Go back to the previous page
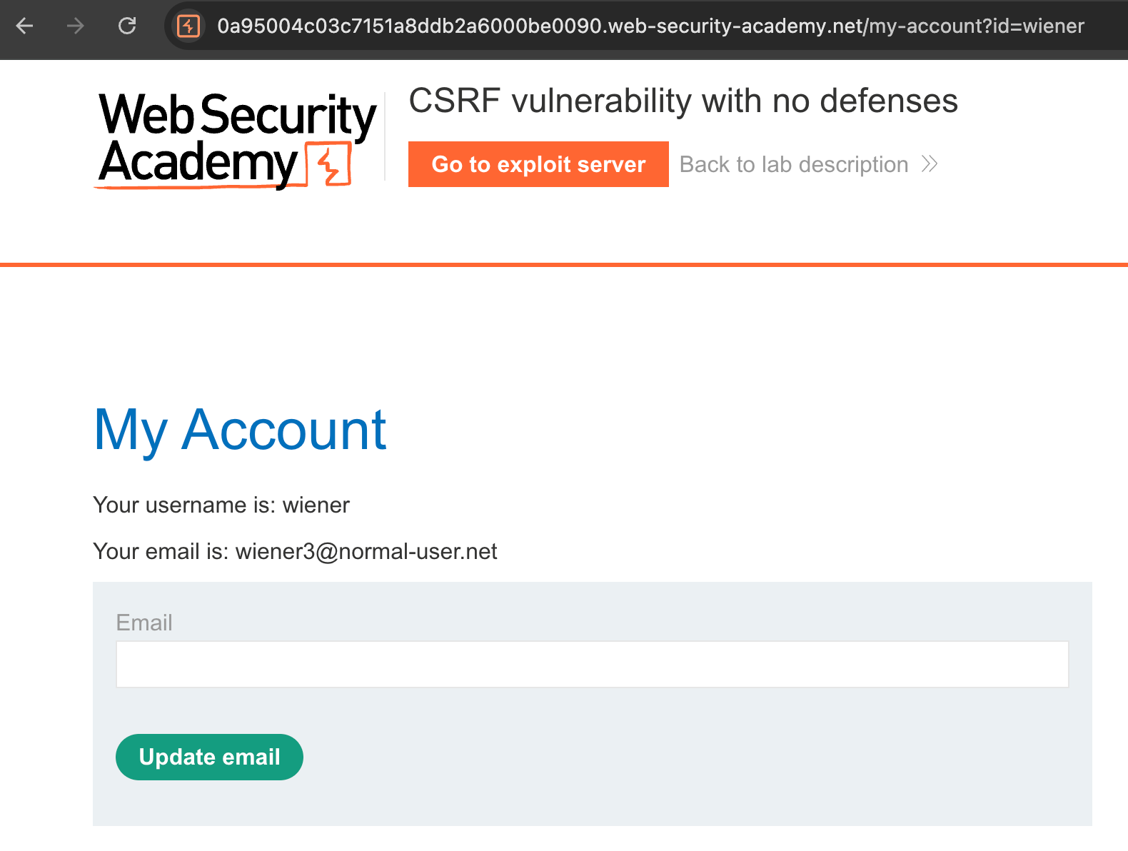 [x=25, y=26]
